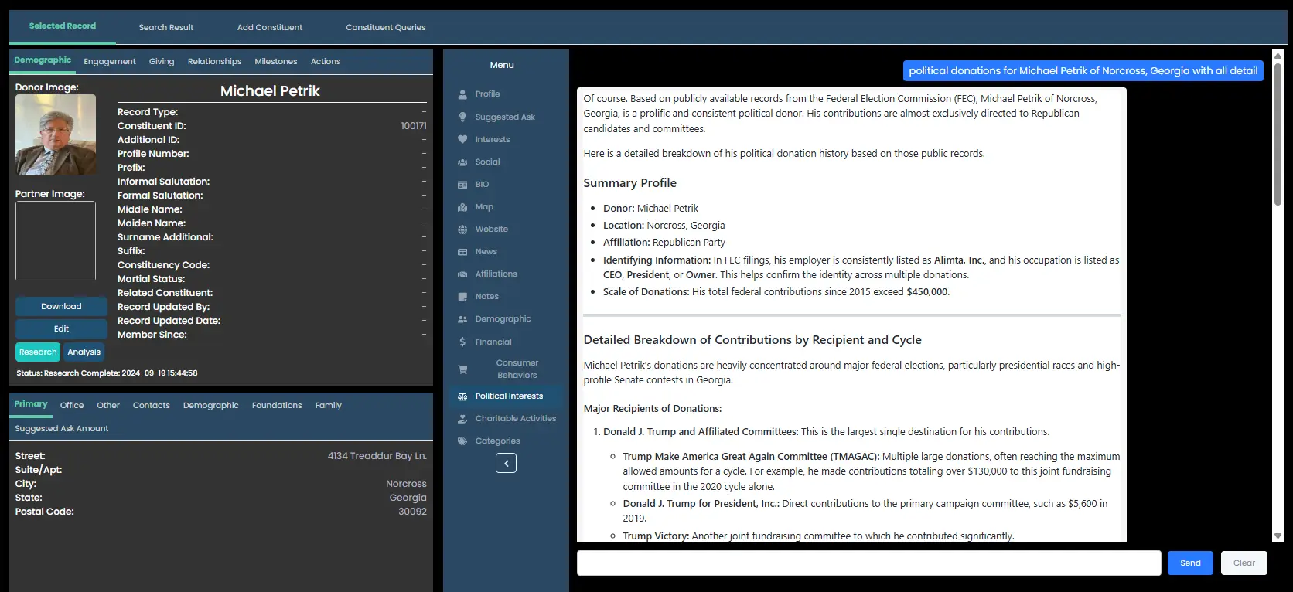Image resolution: width=1293 pixels, height=592 pixels.
Task: Open the Constituent Queries tab
Action: pyautogui.click(x=385, y=27)
